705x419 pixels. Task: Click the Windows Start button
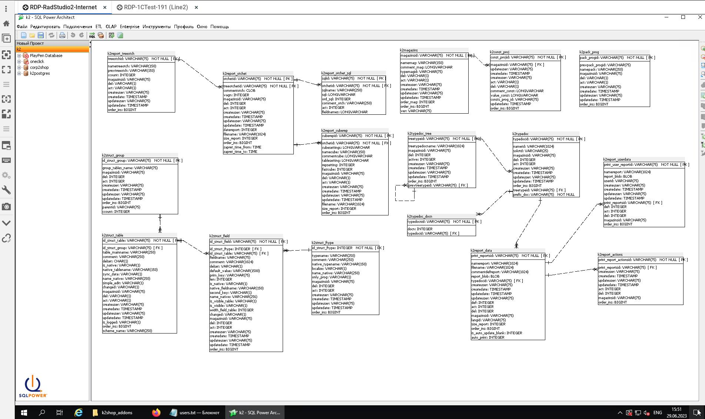pyautogui.click(x=24, y=412)
